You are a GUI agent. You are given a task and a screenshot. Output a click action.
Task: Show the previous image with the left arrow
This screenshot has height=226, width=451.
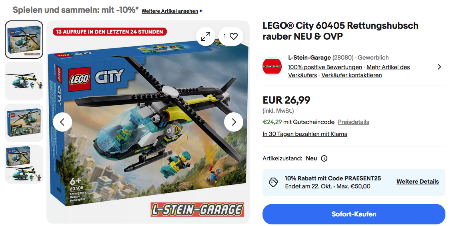click(62, 122)
